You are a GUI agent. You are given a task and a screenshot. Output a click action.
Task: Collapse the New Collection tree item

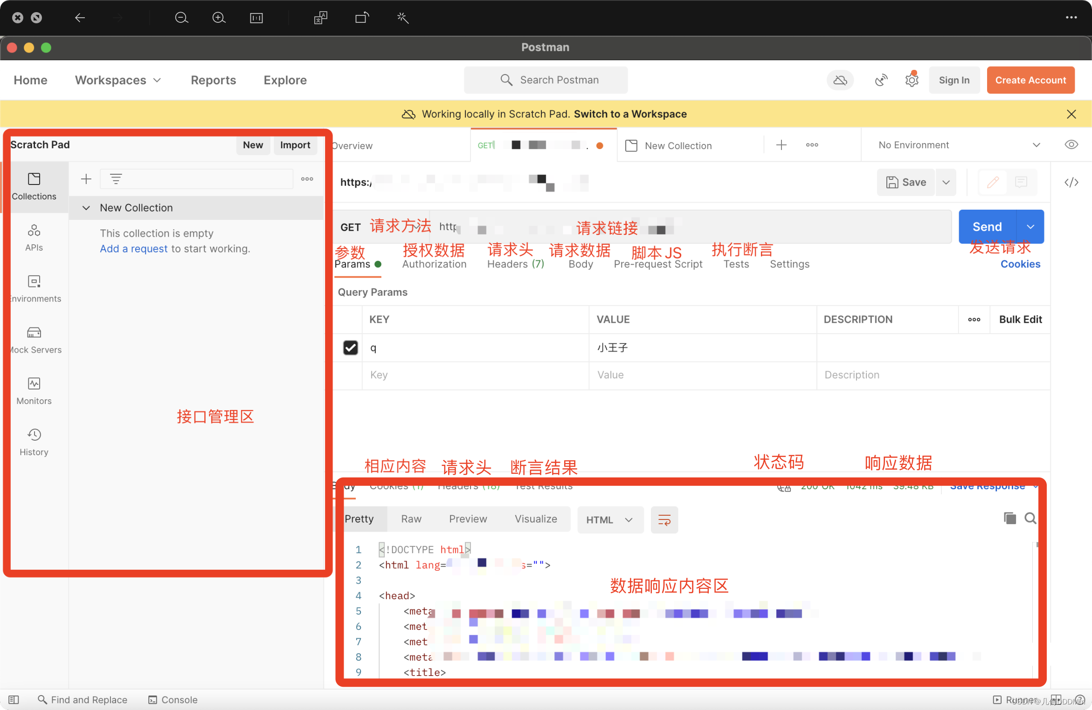pos(86,208)
